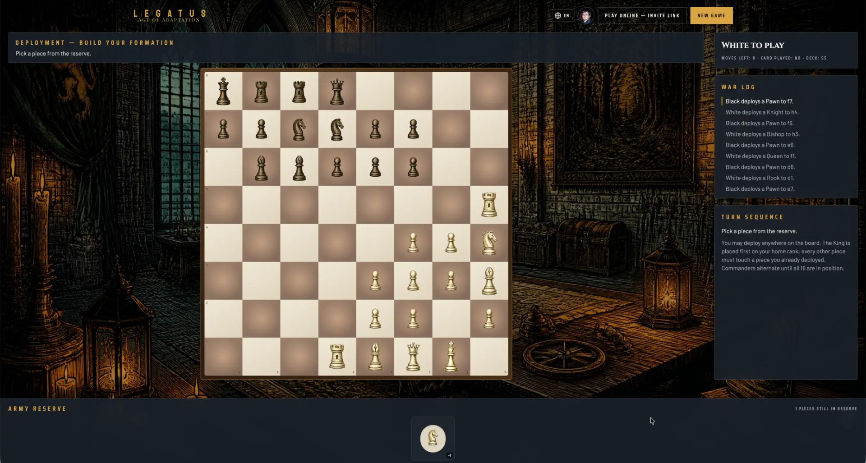The image size is (866, 463).
Task: Click log entry 'Black deploys a Pawn to f6.'
Action: coord(760,123)
